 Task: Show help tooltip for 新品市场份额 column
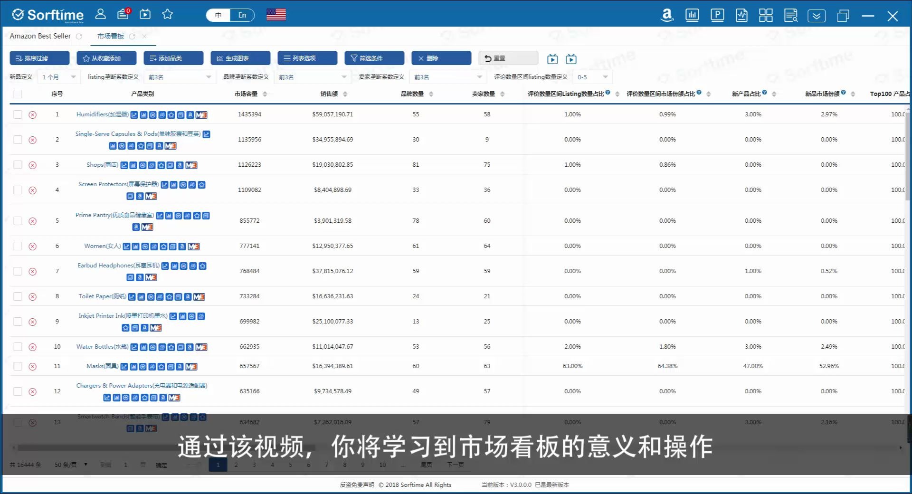pos(843,92)
